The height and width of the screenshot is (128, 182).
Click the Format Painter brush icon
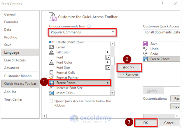coord(51,78)
